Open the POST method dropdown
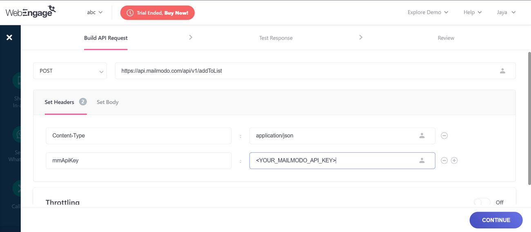This screenshot has height=232, width=531. [x=70, y=71]
